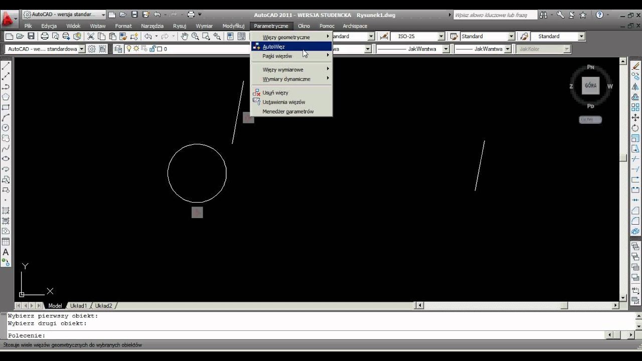Click the Save icon in quick access toolbar
Viewport: 642px width, 361px height.
click(134, 15)
